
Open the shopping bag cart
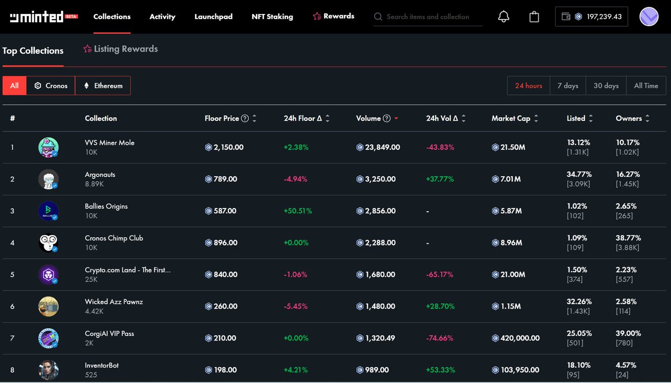tap(534, 17)
